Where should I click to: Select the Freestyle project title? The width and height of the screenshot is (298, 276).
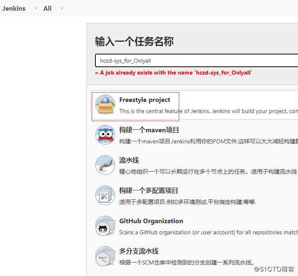click(144, 100)
